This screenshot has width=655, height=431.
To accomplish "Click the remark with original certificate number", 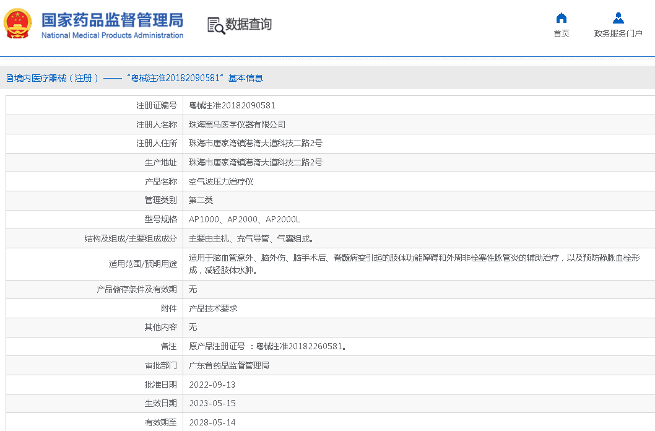I will pyautogui.click(x=267, y=346).
